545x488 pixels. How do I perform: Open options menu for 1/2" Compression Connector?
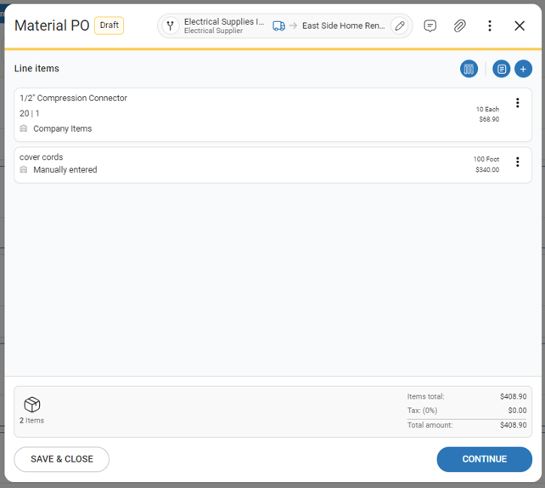518,103
